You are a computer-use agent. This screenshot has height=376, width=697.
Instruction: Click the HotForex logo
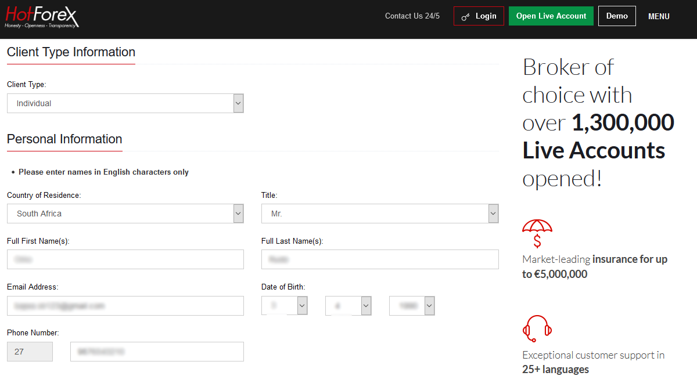point(42,17)
